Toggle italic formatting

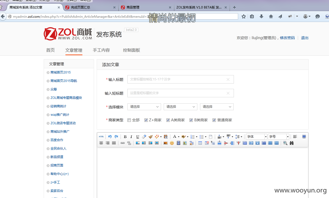[x=131, y=137]
